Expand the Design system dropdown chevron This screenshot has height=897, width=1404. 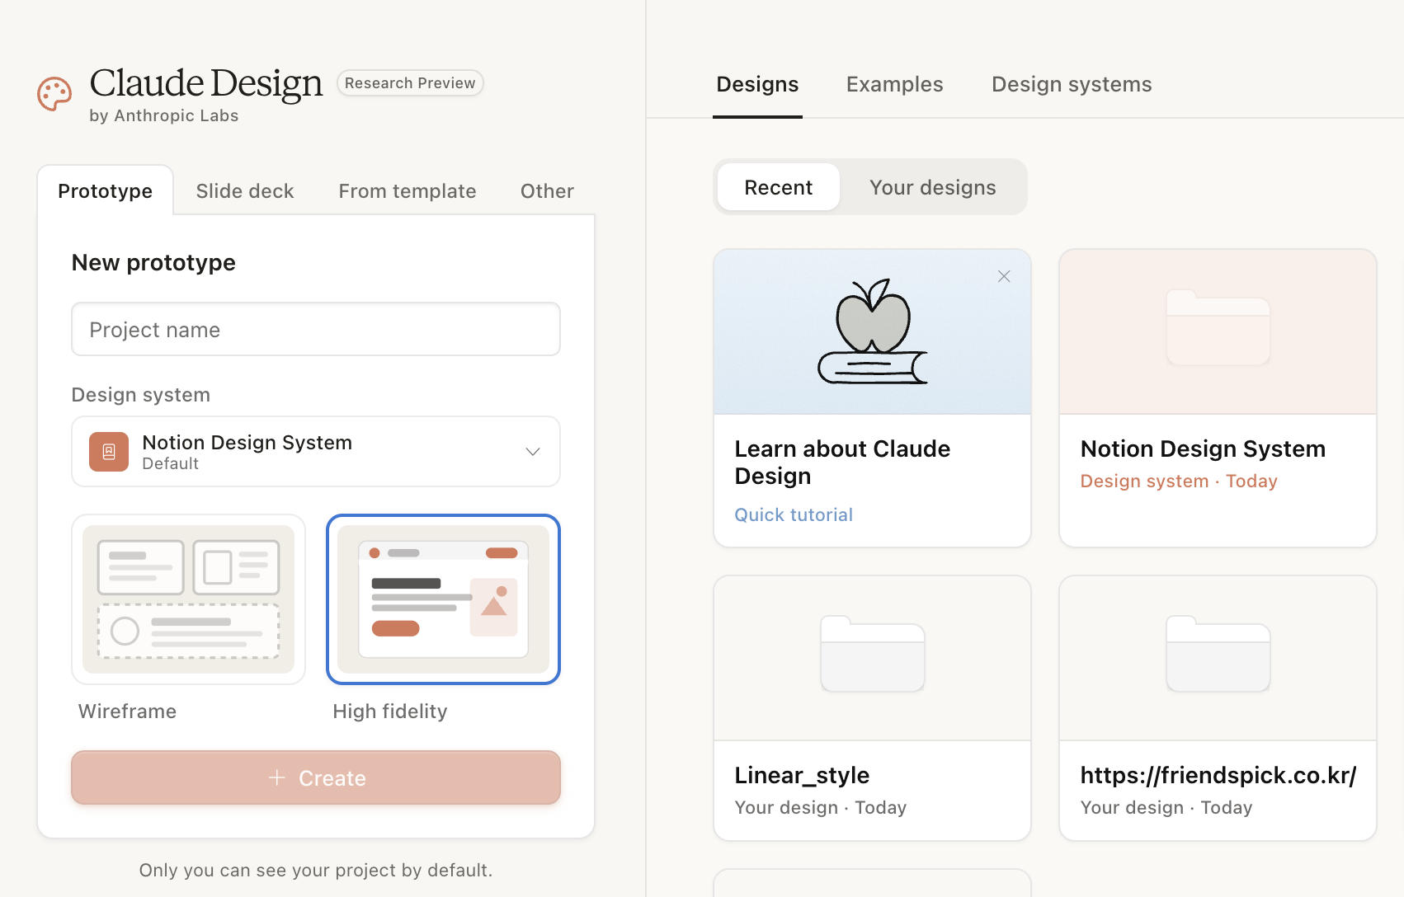533,452
